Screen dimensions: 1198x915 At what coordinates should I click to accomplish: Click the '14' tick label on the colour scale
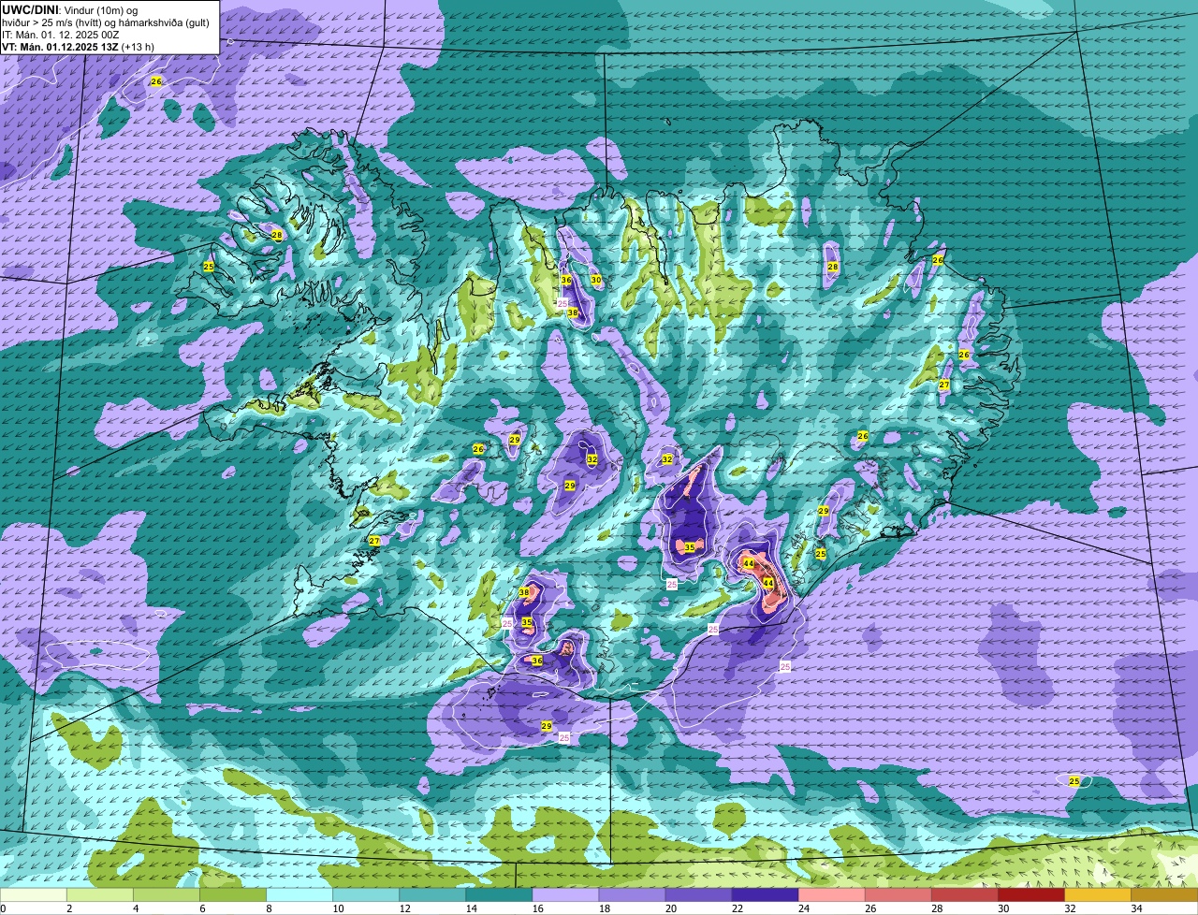click(471, 908)
